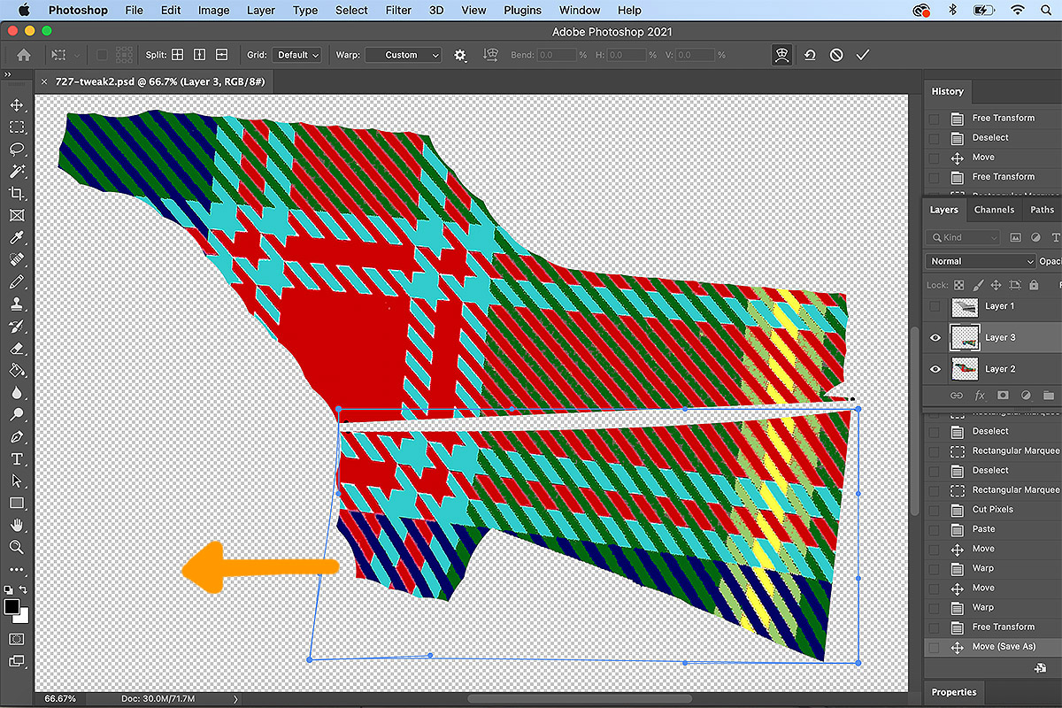Select the Path Selection tool
Screen dimensions: 1062x708
tap(17, 481)
